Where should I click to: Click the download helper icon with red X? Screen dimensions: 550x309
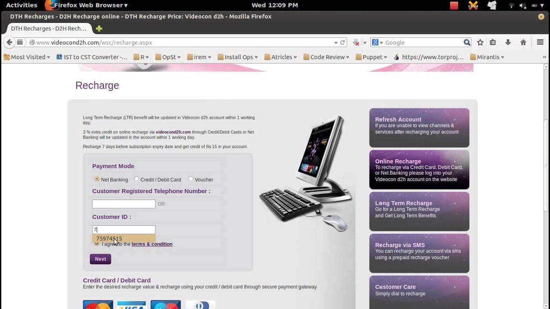tap(356, 42)
